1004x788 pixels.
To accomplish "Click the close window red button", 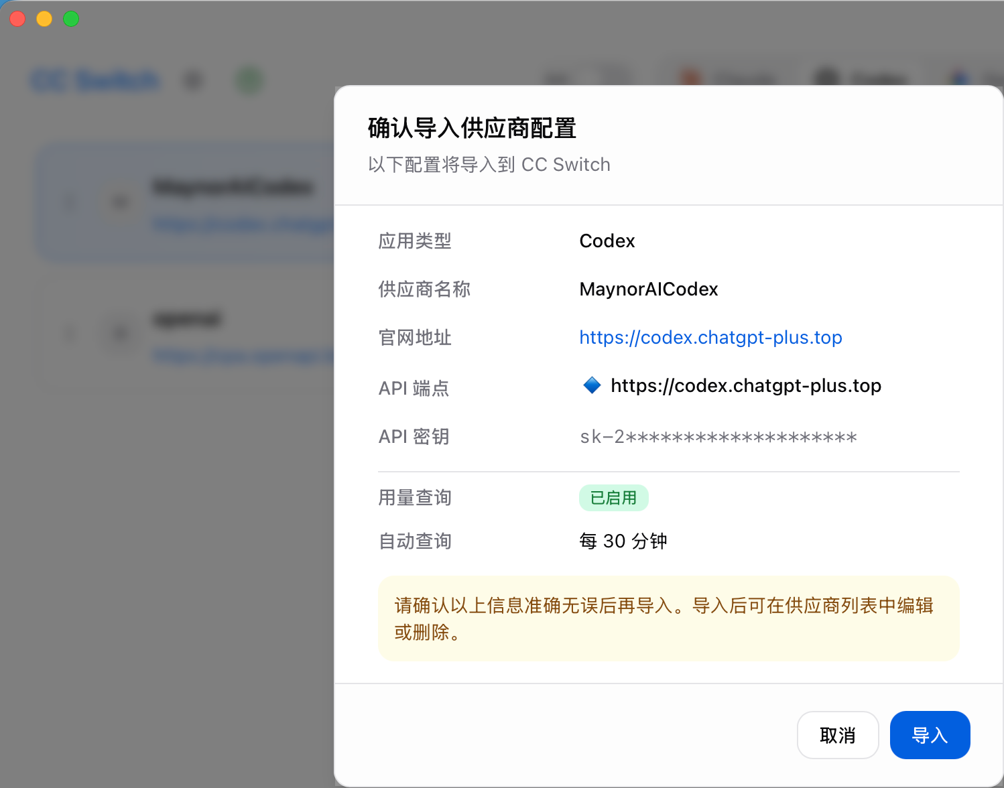I will point(17,19).
